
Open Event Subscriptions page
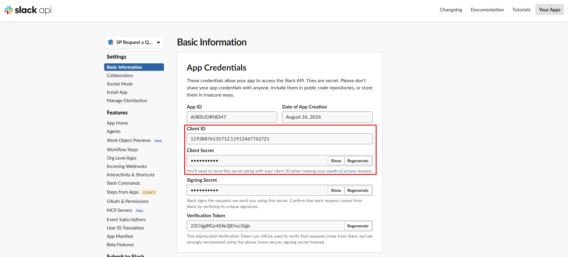point(126,220)
